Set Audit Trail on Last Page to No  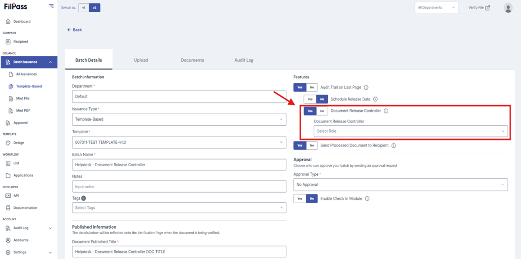point(312,87)
